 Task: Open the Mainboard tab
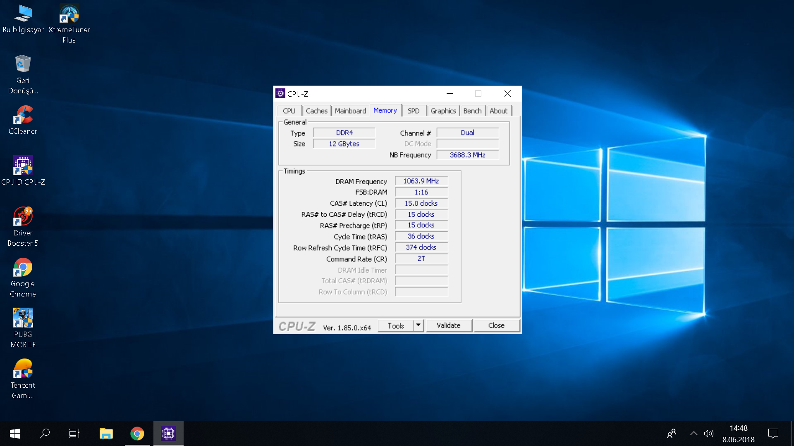350,111
